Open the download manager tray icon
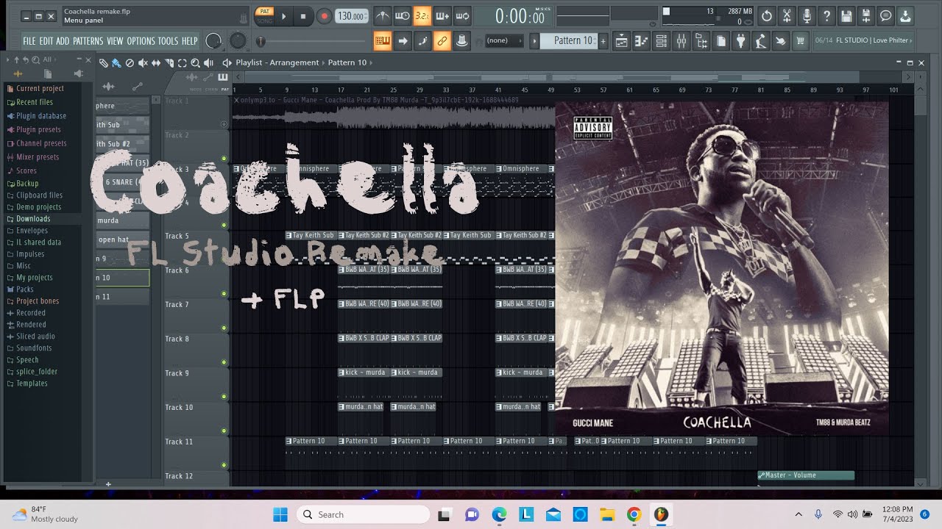Image resolution: width=942 pixels, height=529 pixels. pos(906,16)
